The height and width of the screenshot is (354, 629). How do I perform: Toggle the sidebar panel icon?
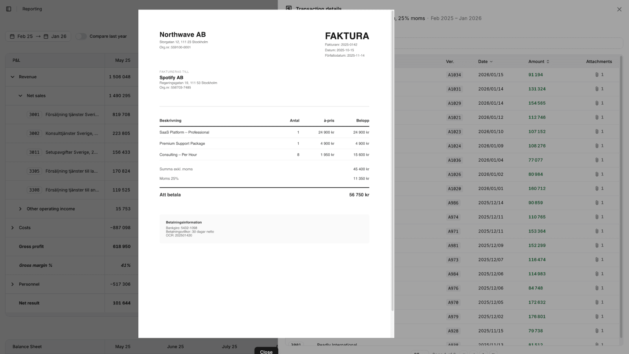click(9, 9)
